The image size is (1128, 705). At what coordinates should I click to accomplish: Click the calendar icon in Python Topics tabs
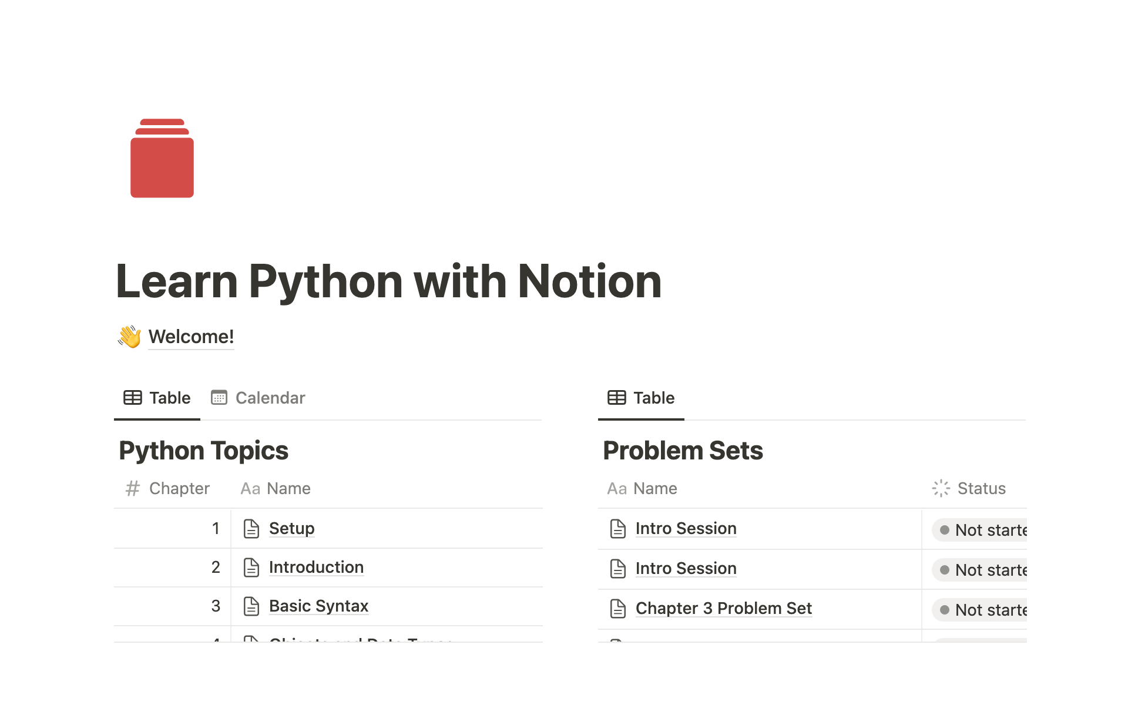pyautogui.click(x=219, y=398)
